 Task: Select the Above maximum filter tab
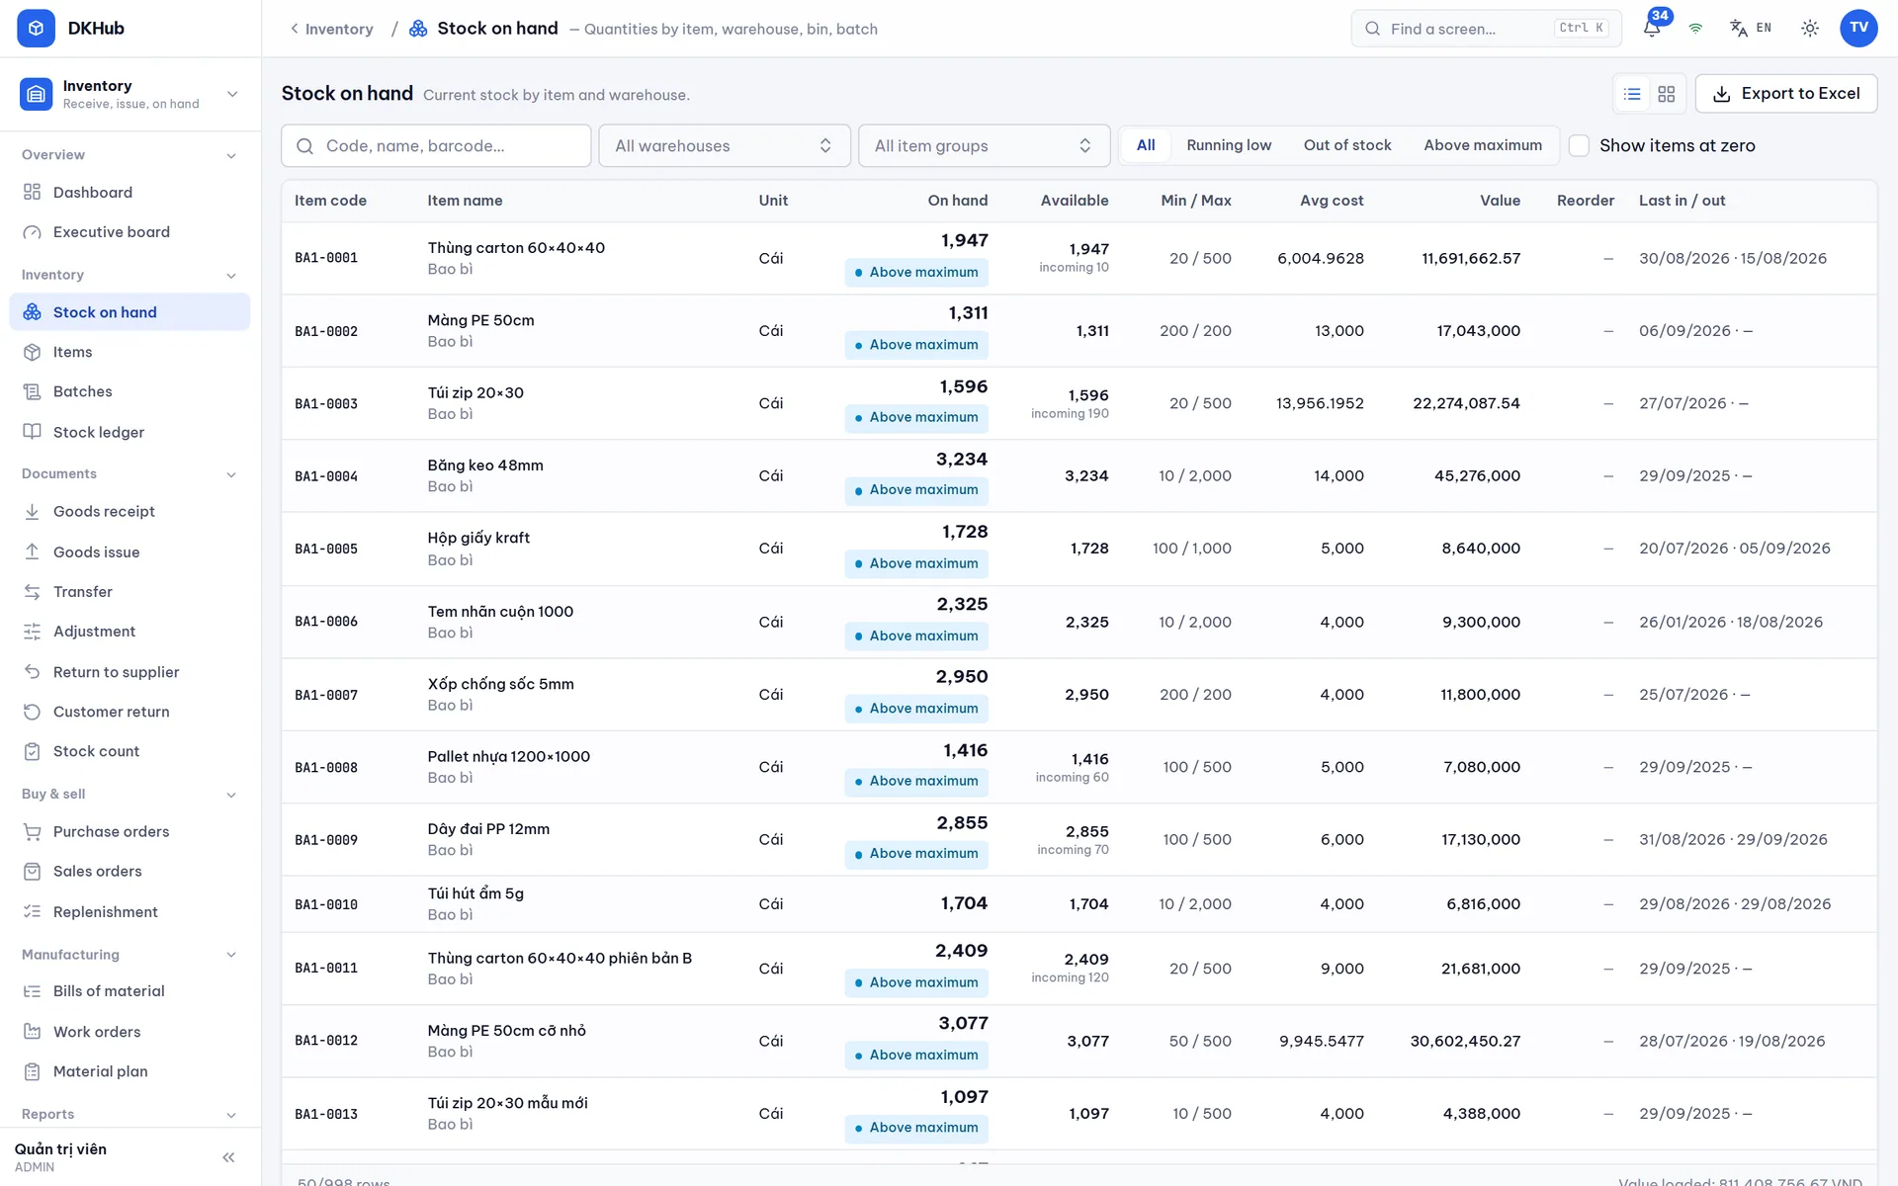tap(1483, 145)
